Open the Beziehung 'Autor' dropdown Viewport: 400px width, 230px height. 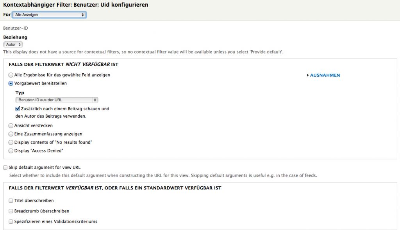point(14,44)
